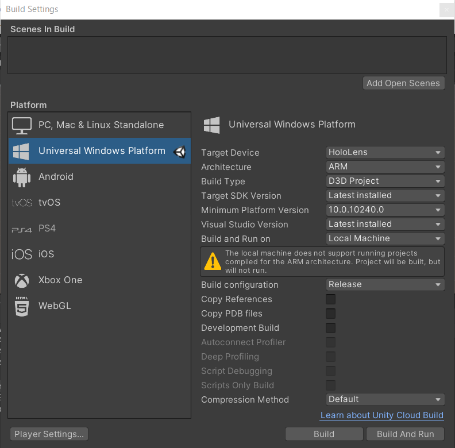Click the Unity logo on the selected platform row

tap(180, 152)
